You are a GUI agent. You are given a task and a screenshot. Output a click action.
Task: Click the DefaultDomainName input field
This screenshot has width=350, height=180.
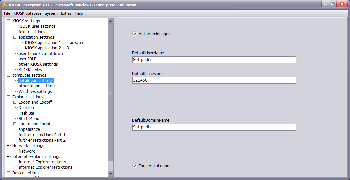[x=214, y=127]
